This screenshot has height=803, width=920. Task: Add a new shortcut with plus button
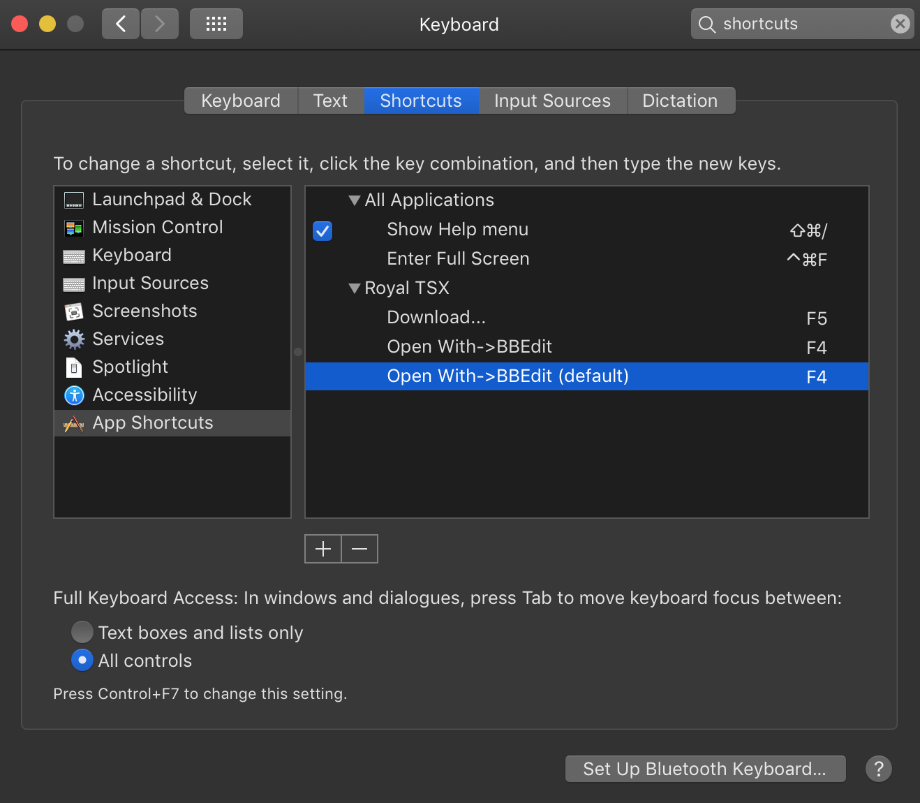[323, 549]
